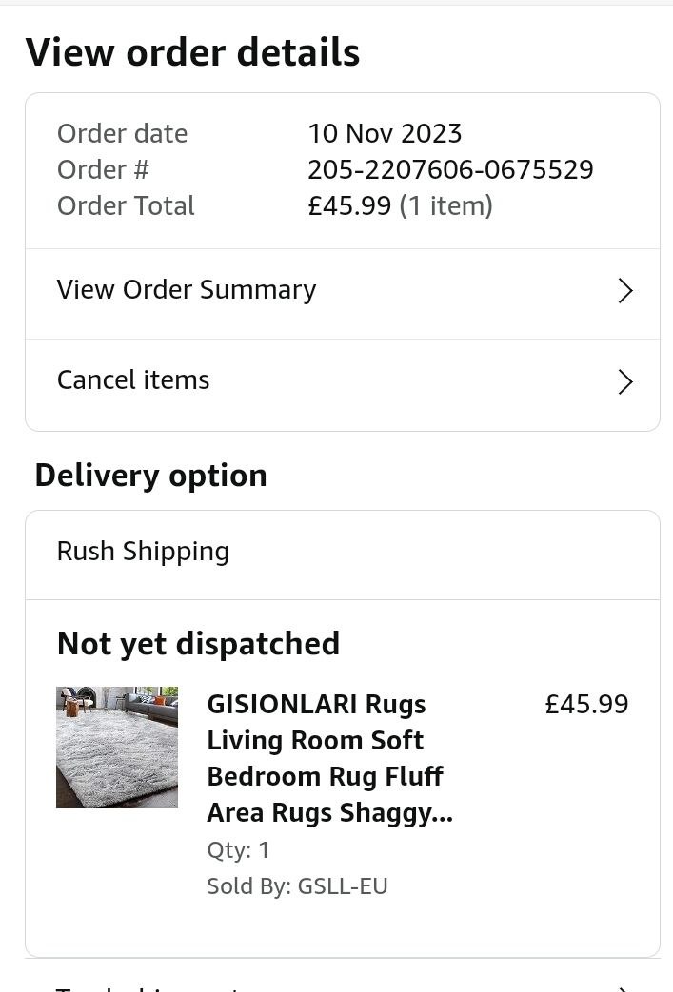
Task: Expand the View Order Summary chevron
Action: (x=624, y=291)
